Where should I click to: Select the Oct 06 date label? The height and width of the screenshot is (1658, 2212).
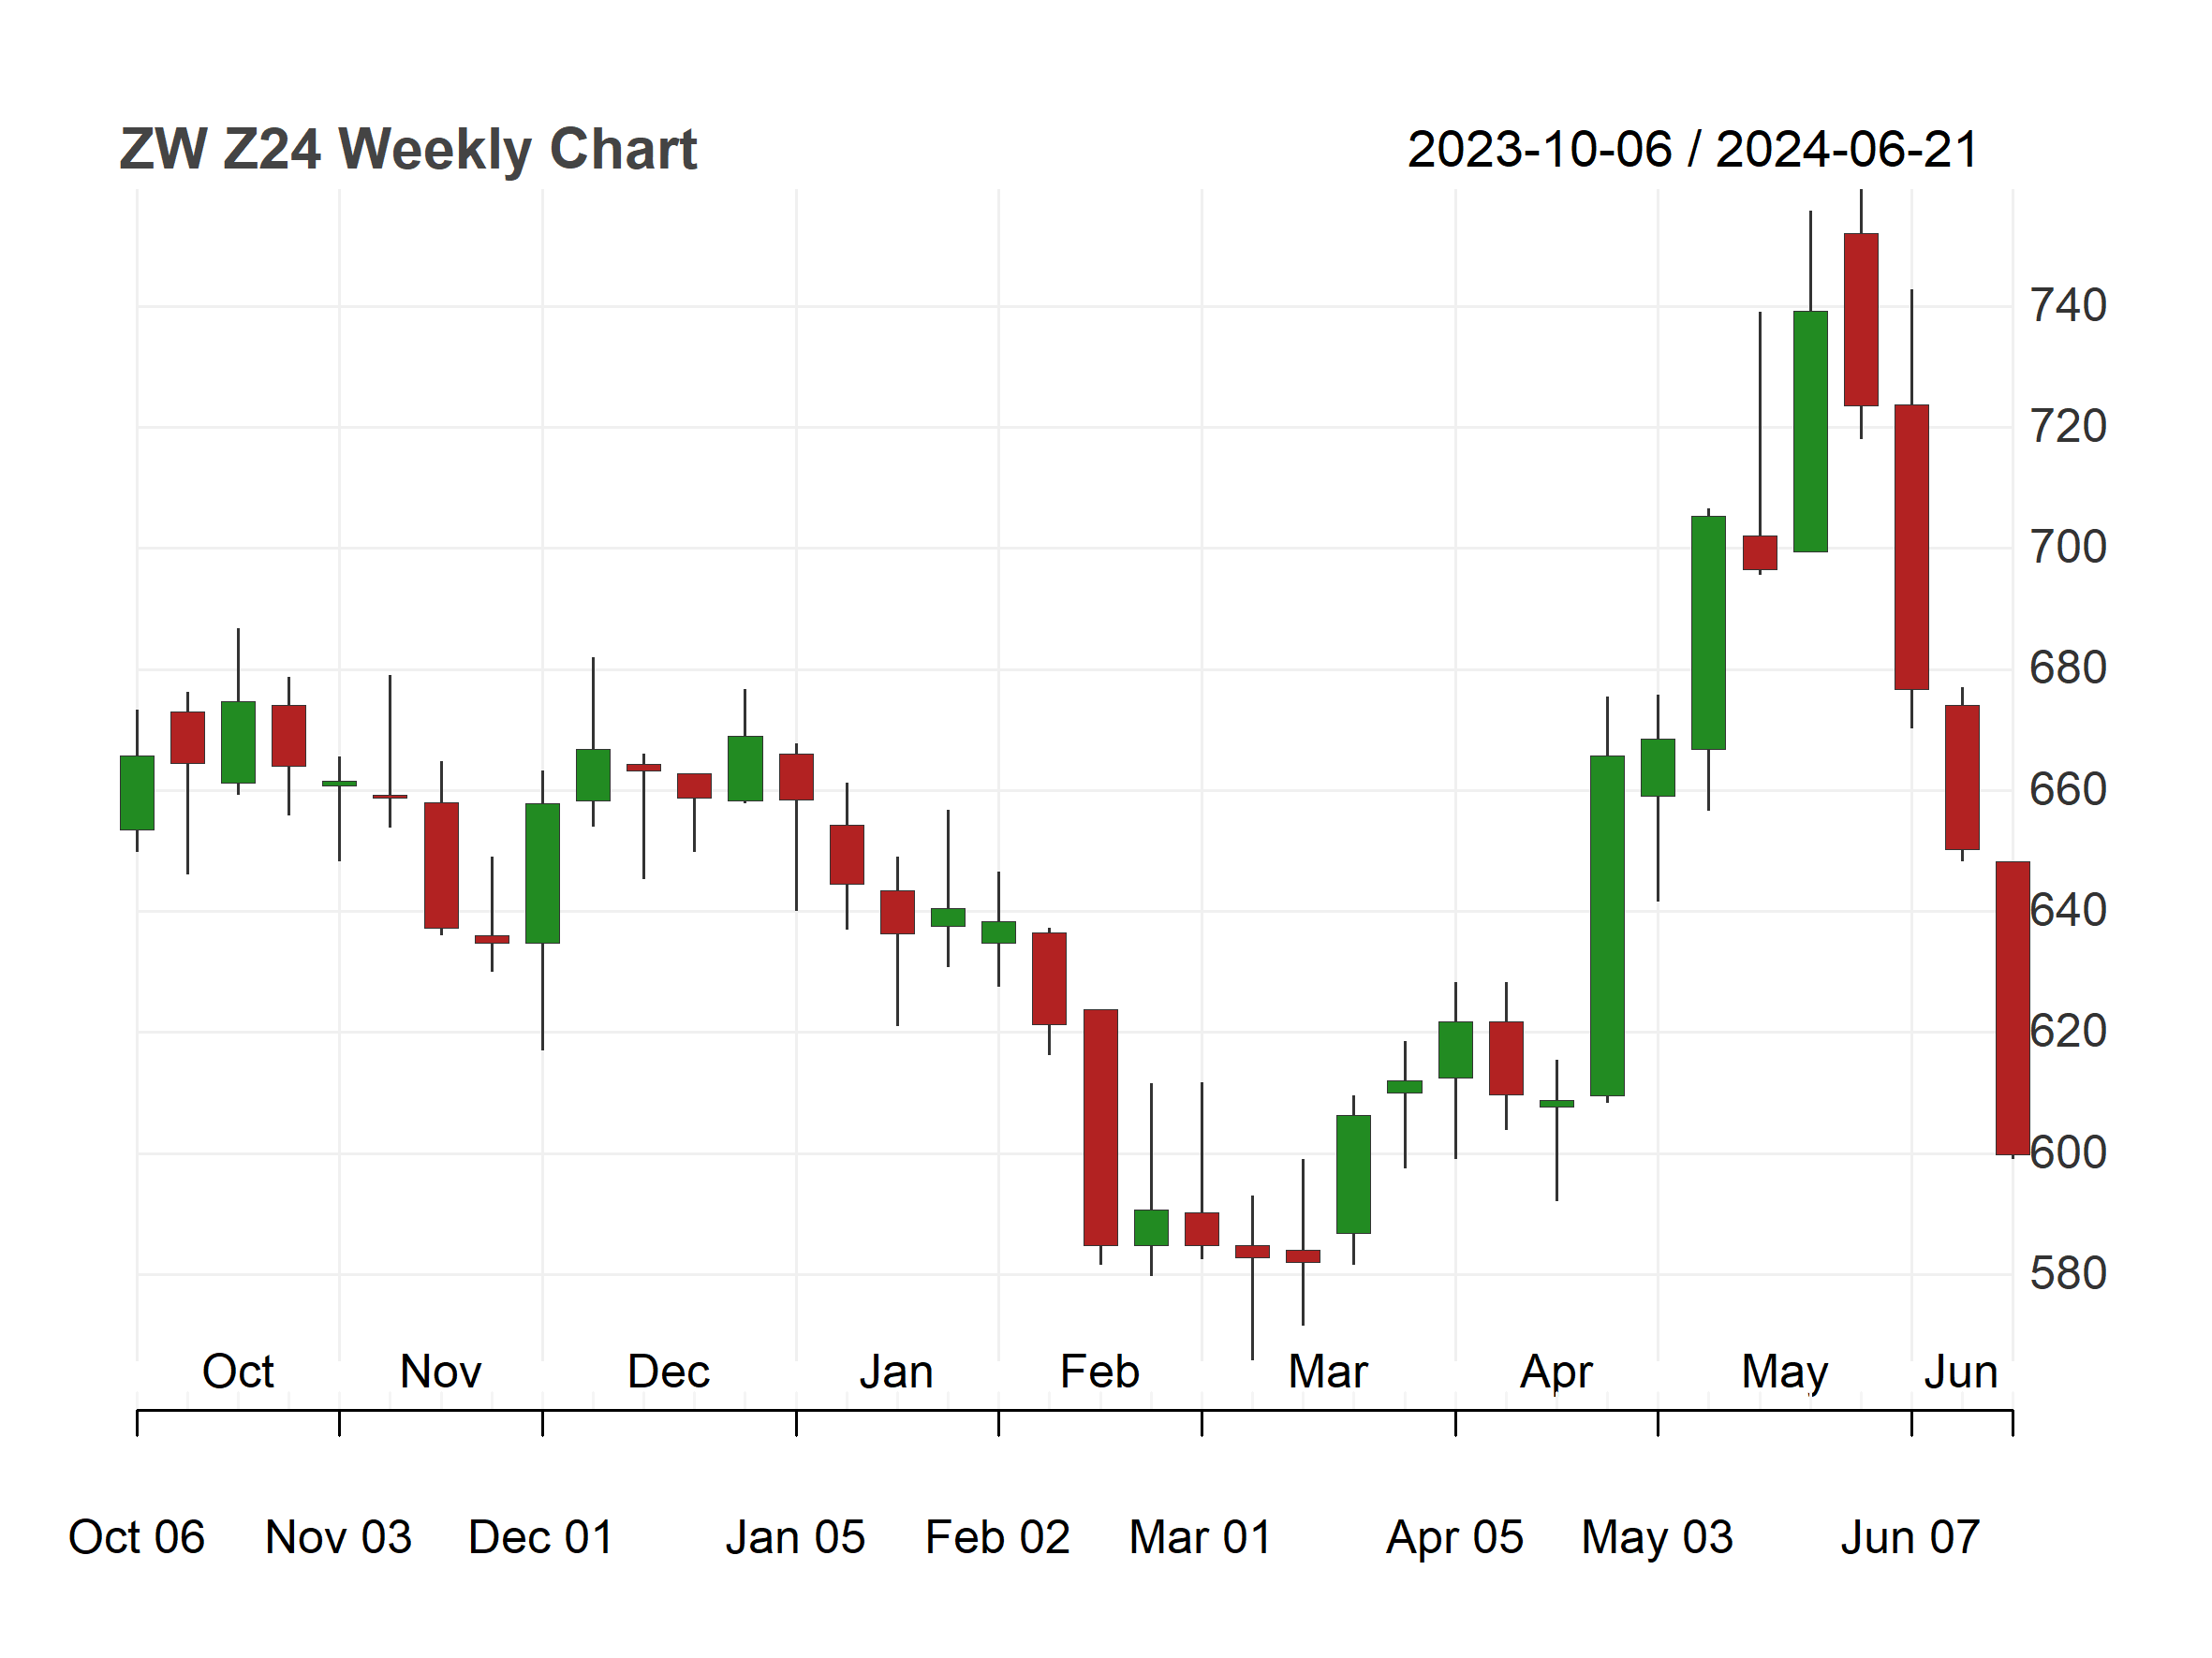tap(136, 1537)
